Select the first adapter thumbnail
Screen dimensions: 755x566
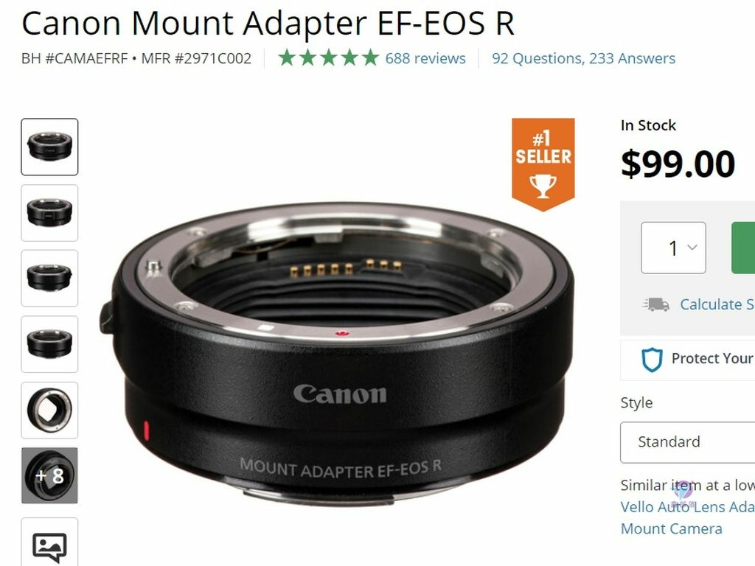point(49,147)
